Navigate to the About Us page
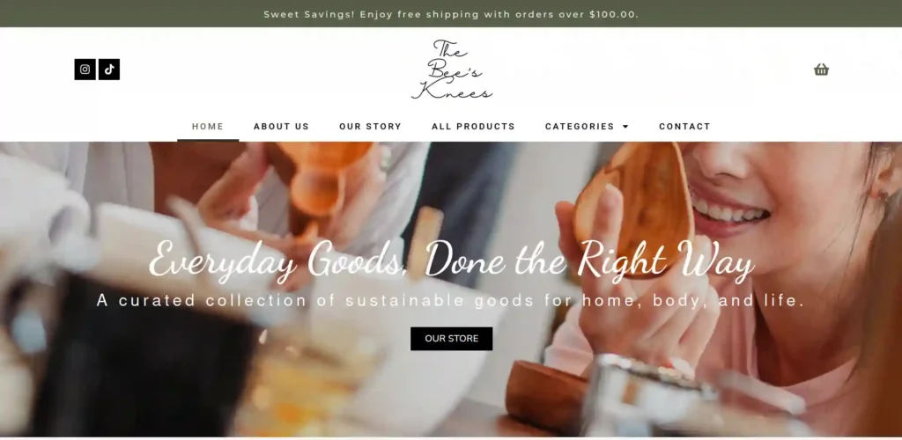This screenshot has width=902, height=440. coord(281,127)
